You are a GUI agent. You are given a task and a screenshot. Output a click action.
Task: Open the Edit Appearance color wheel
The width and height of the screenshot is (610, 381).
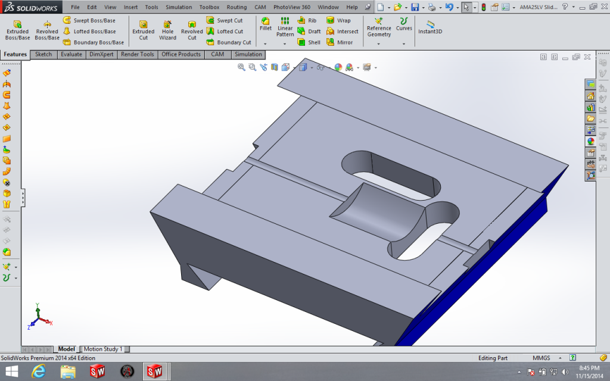338,67
